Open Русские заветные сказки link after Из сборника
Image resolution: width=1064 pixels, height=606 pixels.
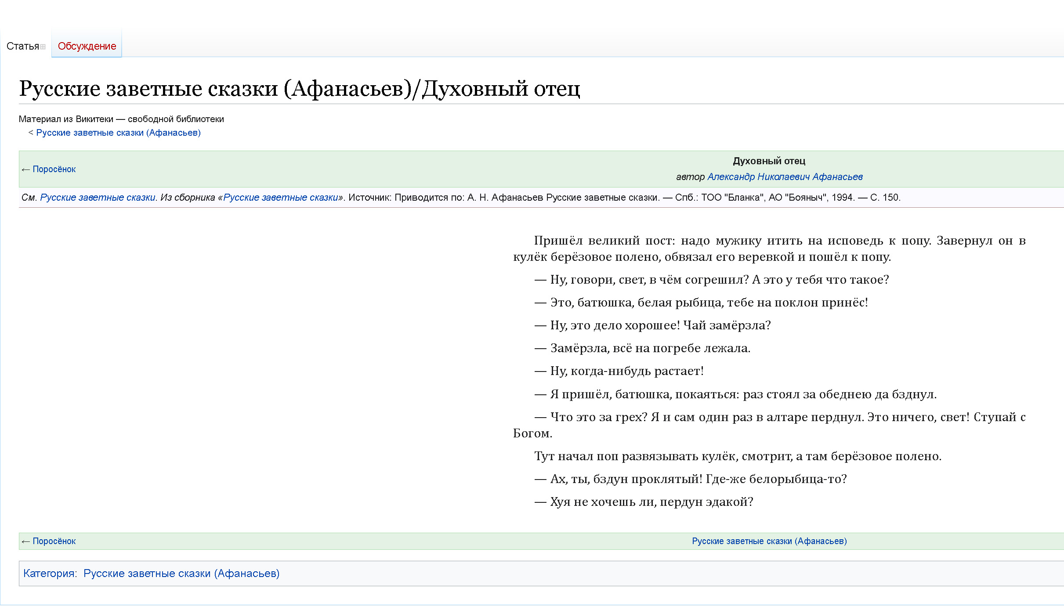click(281, 198)
